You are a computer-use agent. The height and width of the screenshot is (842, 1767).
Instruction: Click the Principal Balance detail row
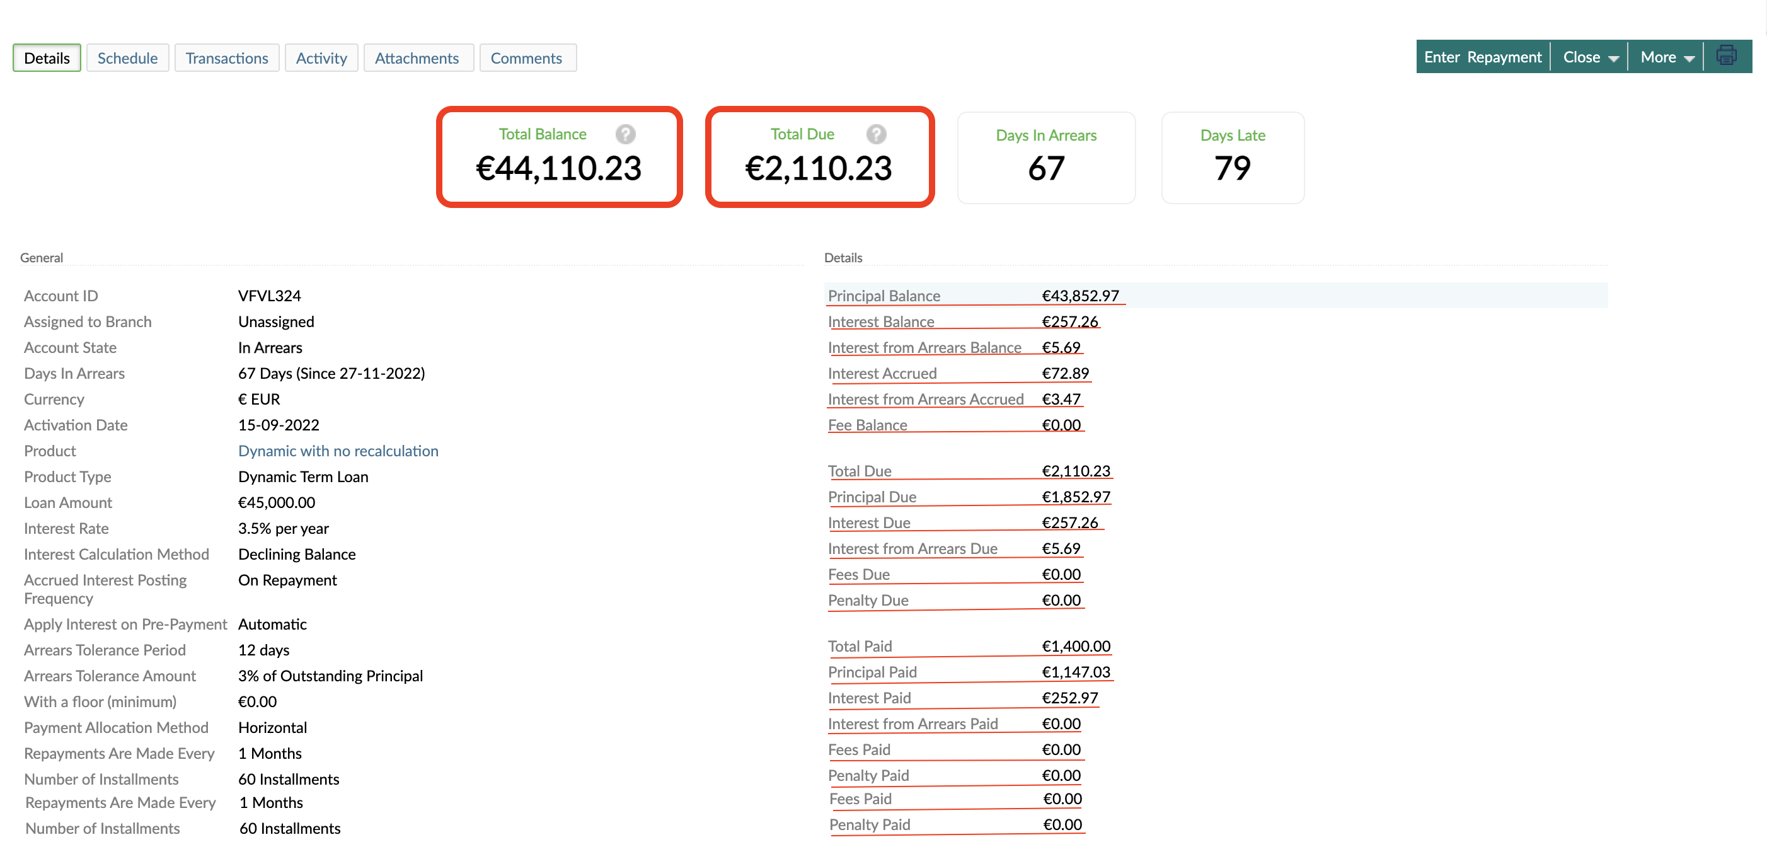(x=884, y=296)
